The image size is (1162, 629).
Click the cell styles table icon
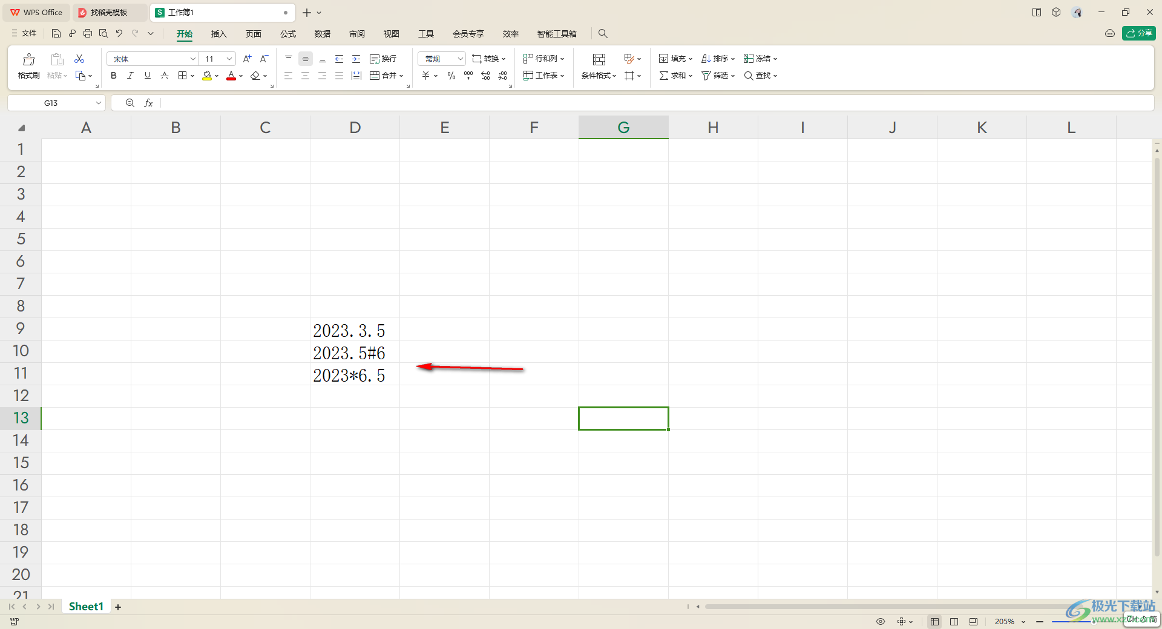pyautogui.click(x=629, y=59)
